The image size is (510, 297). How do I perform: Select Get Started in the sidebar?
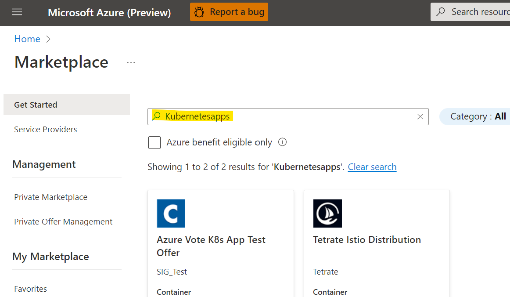click(x=36, y=105)
